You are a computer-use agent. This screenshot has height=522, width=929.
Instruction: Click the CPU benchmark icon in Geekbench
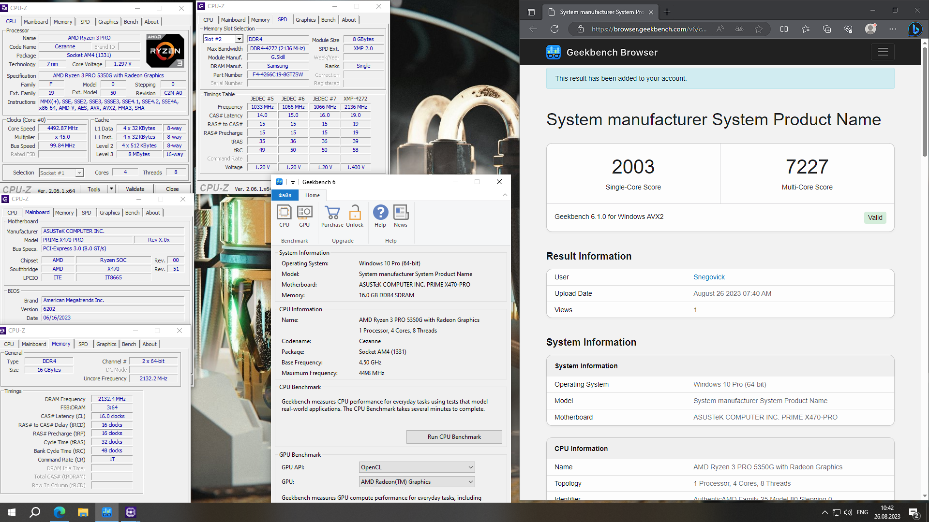(284, 216)
